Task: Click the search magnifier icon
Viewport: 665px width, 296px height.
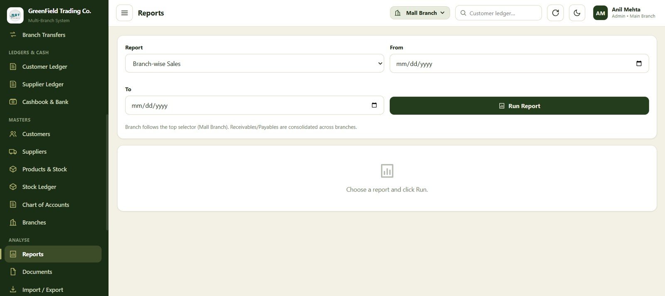Action: tap(463, 13)
